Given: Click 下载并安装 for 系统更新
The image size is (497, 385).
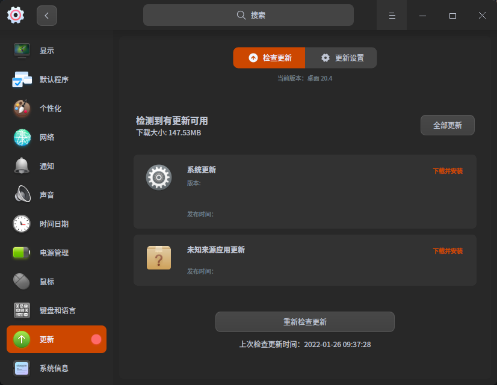Looking at the screenshot, I should point(449,171).
